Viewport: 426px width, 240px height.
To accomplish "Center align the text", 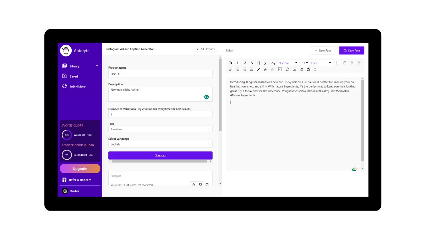I will pos(237,69).
